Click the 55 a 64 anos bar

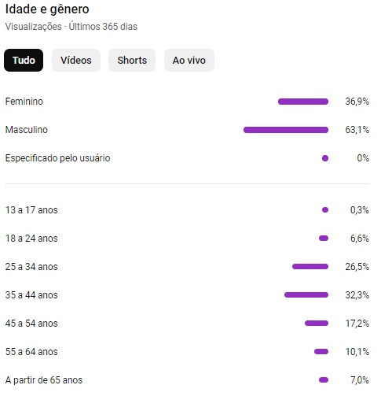321,352
